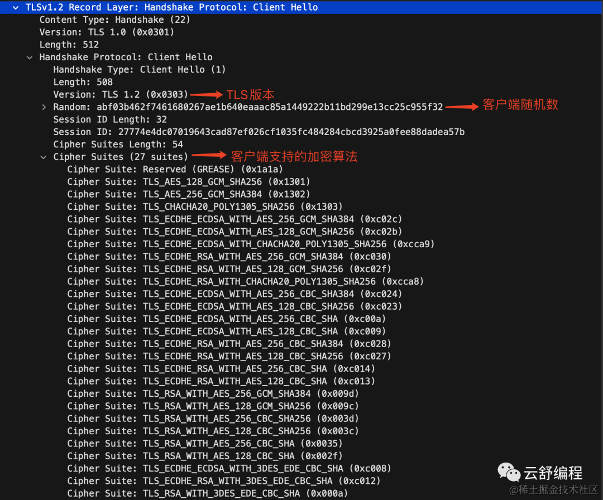The image size is (603, 500).
Task: Select the Session ID value row
Action: [x=259, y=132]
